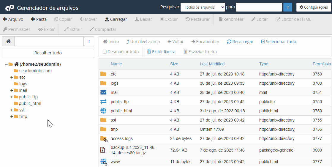Click the Extrair extract button
332x167 pixels.
(73, 29)
